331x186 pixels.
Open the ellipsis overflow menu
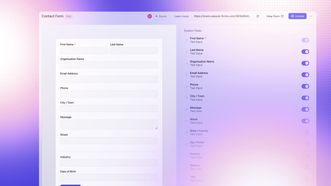click(311, 16)
